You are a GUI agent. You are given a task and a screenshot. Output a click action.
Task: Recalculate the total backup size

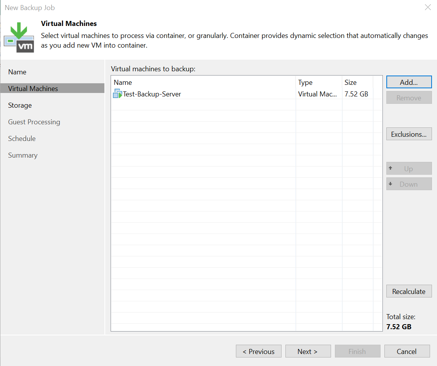click(x=409, y=292)
